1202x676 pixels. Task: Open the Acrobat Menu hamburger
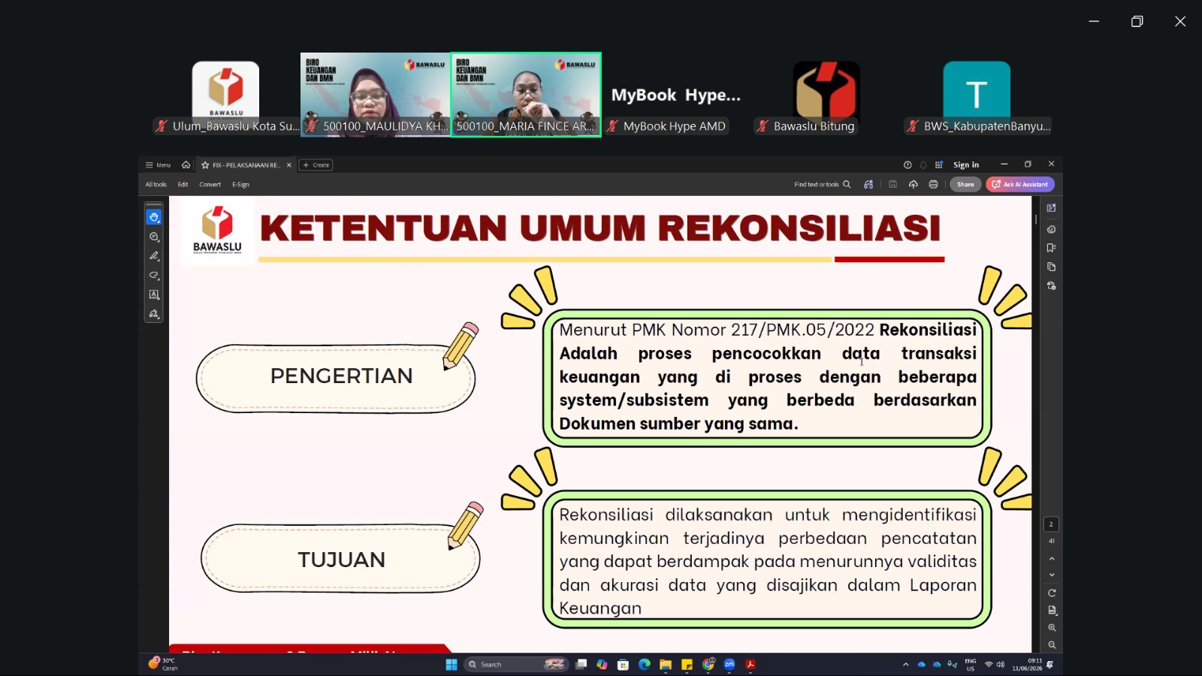[x=158, y=164]
